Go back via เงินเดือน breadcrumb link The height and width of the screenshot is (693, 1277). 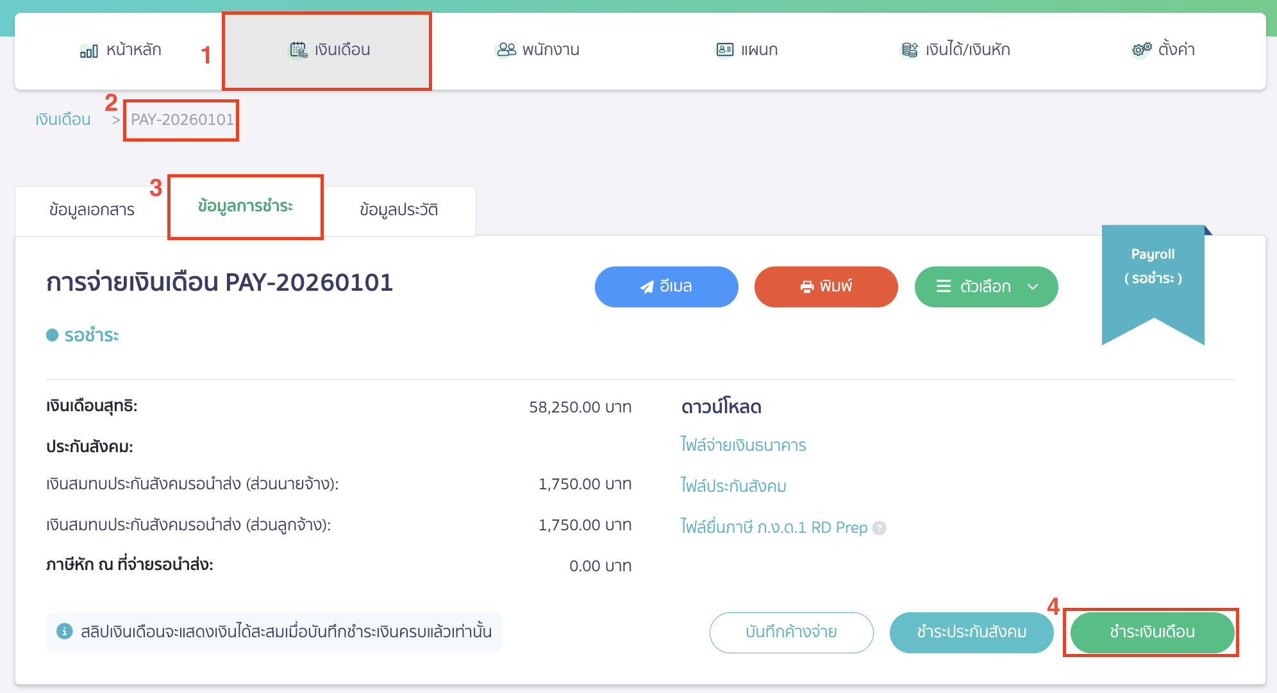(x=63, y=120)
